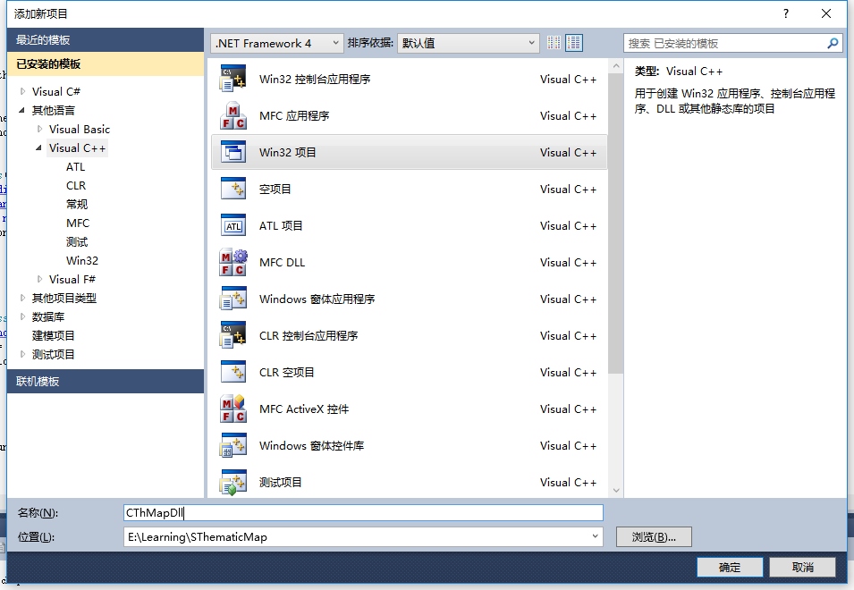Viewport: 854px width, 590px height.
Task: Click the template list scrollbar thumb
Action: (615, 223)
